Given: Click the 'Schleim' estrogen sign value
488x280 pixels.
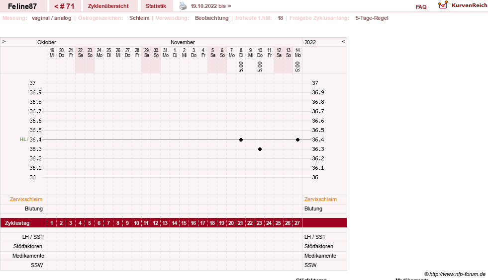Looking at the screenshot, I should 139,18.
